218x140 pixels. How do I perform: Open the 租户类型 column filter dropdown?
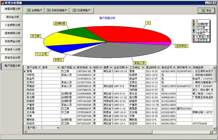[x=74, y=68]
